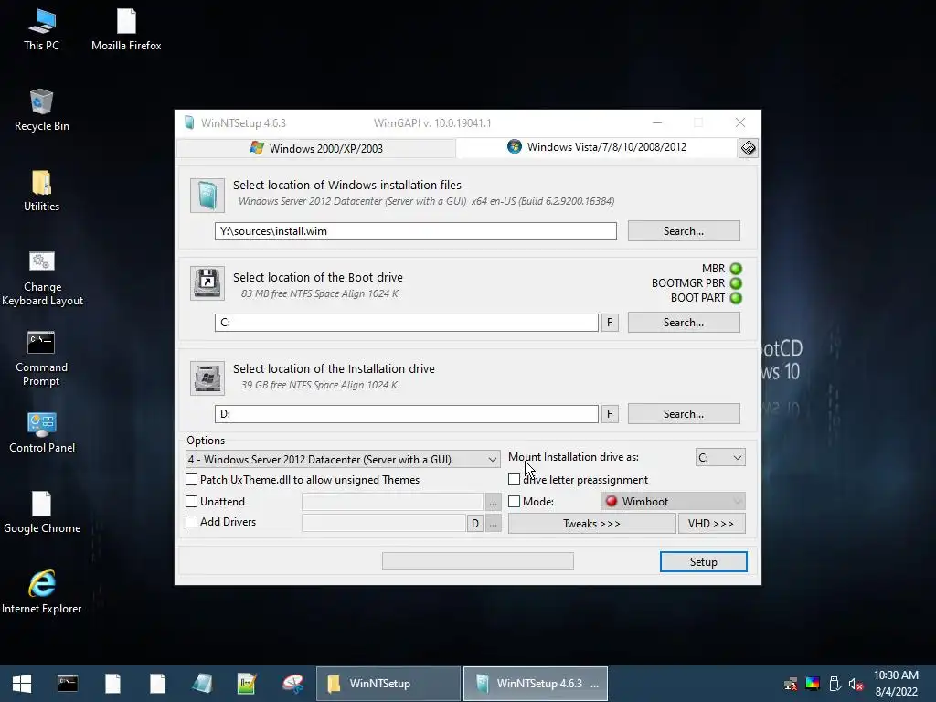Open the green notepad taskbar icon
Viewport: 936px width, 702px height.
coord(247,684)
